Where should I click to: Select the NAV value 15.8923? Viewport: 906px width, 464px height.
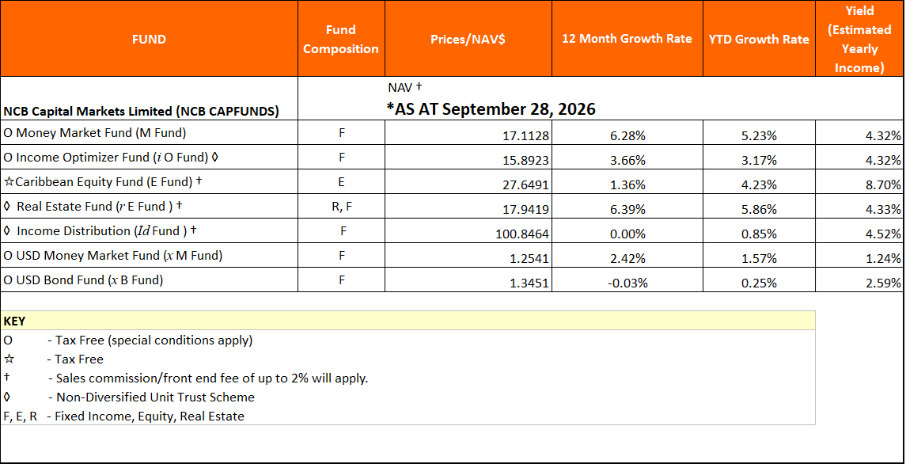(x=526, y=160)
